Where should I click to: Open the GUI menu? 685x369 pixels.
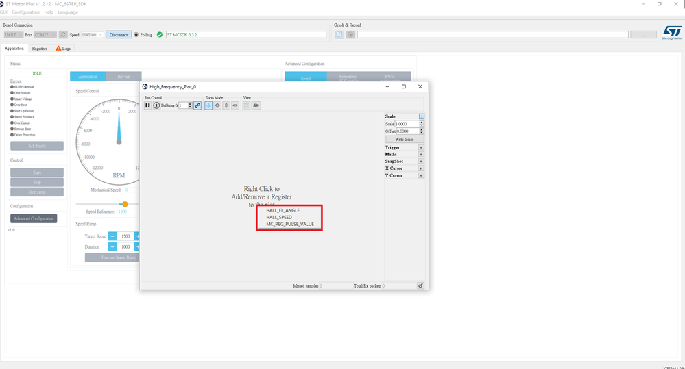click(3, 12)
